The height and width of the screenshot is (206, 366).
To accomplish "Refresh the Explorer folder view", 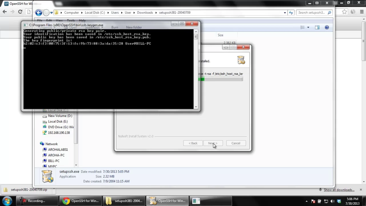I will pyautogui.click(x=291, y=13).
